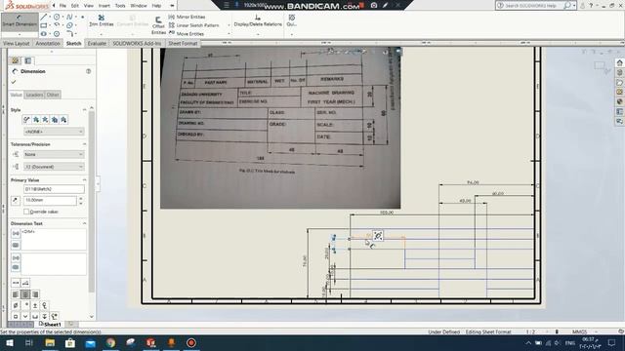
Task: Open Chrome from taskbar
Action: (110, 342)
